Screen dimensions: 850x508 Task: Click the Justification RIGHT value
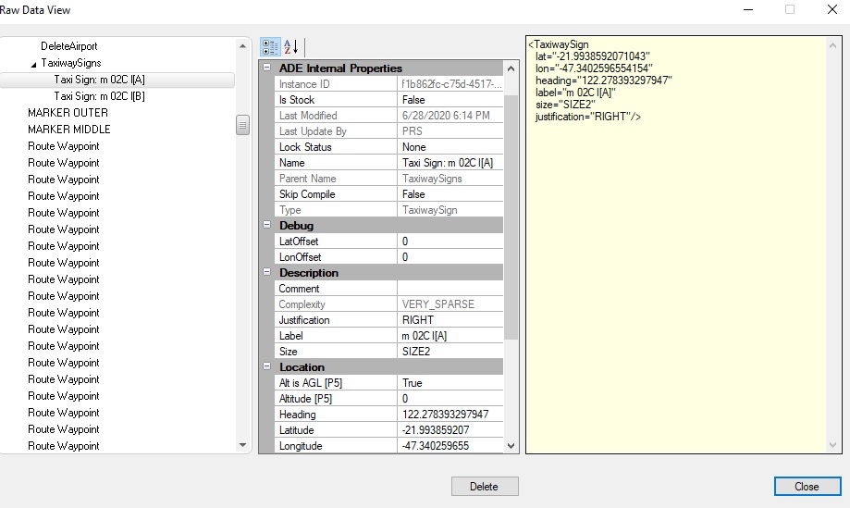[x=450, y=320]
